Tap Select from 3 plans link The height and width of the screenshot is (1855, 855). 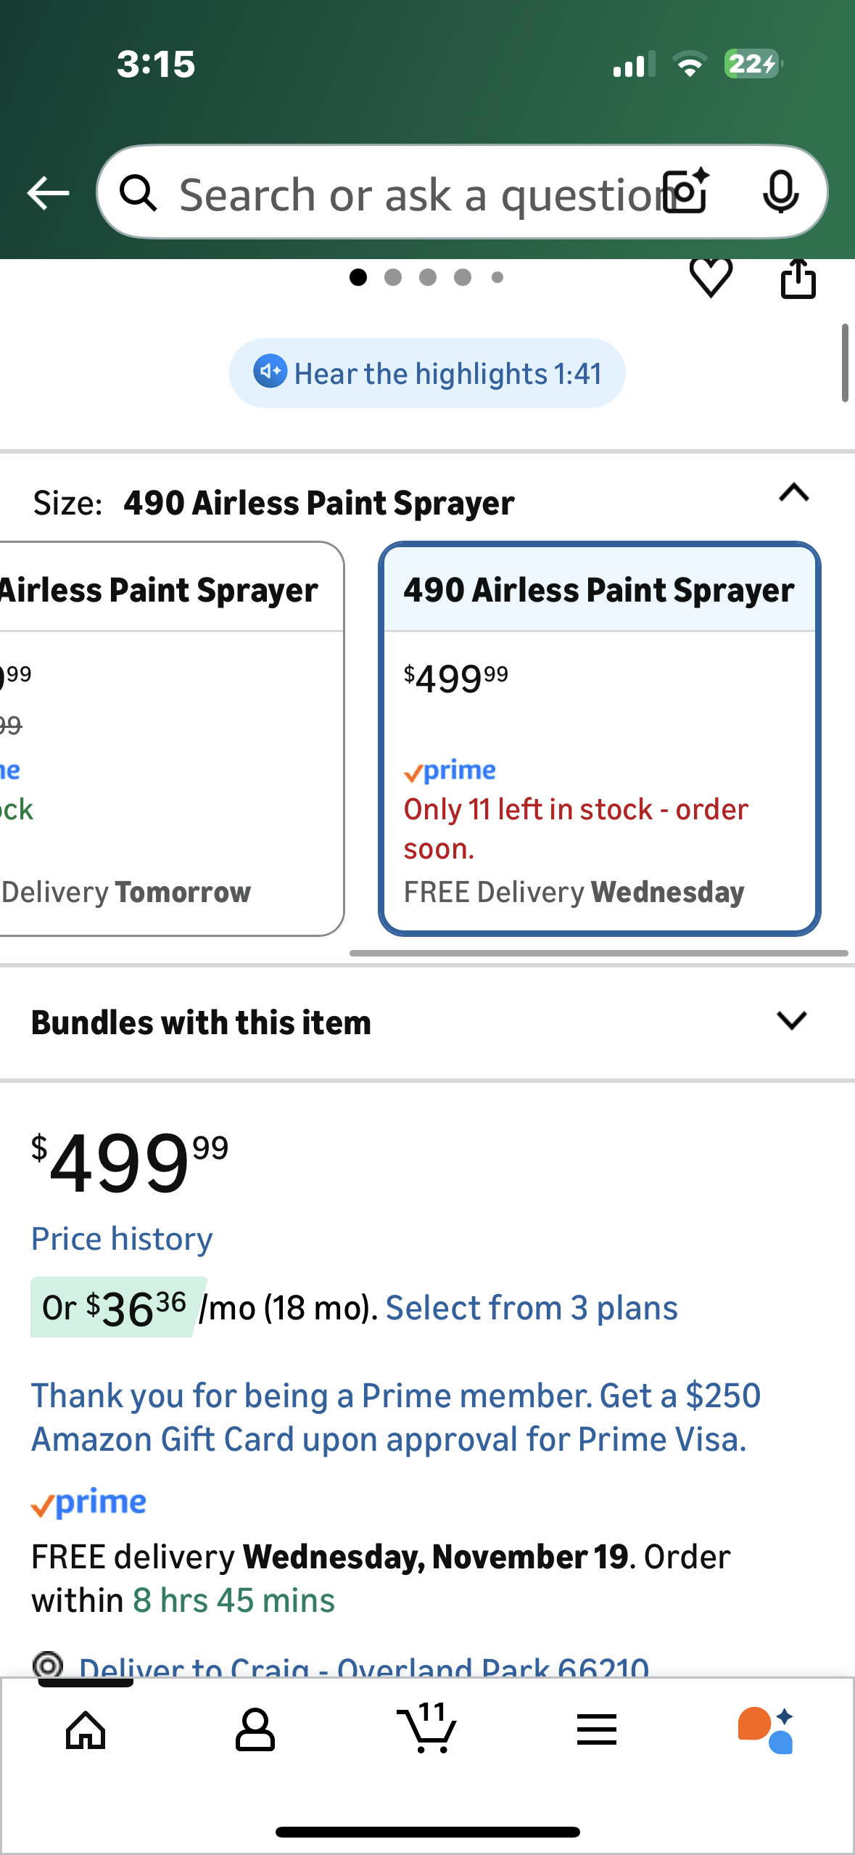(532, 1308)
